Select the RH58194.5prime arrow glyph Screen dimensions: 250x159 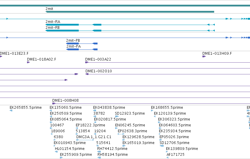[x=99, y=158]
